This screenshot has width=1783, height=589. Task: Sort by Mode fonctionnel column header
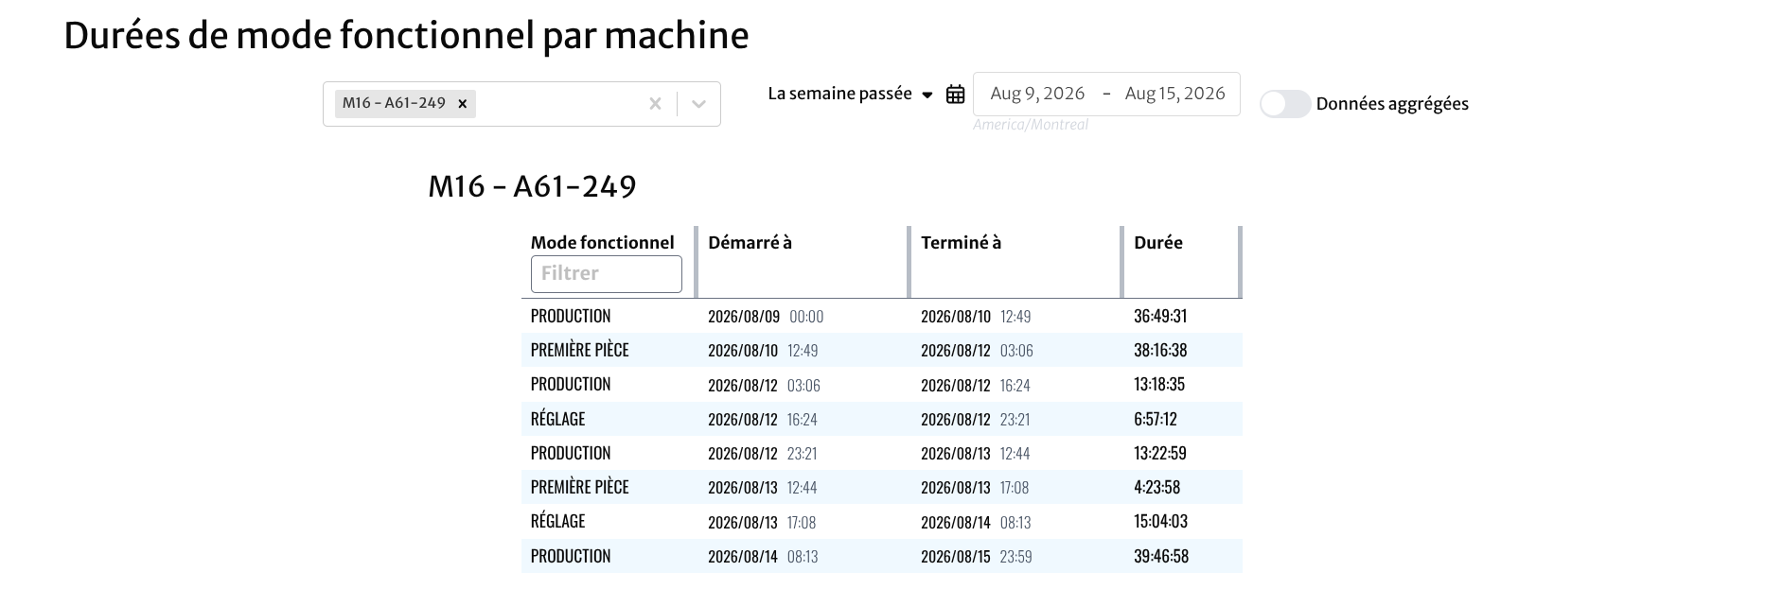coord(602,243)
